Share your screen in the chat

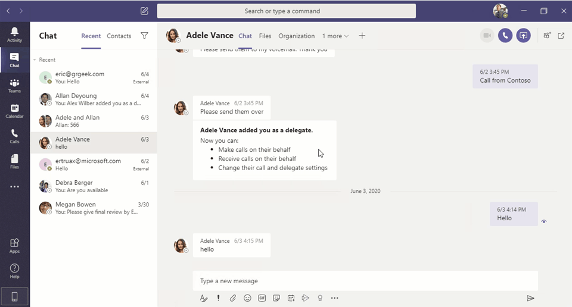tap(524, 35)
